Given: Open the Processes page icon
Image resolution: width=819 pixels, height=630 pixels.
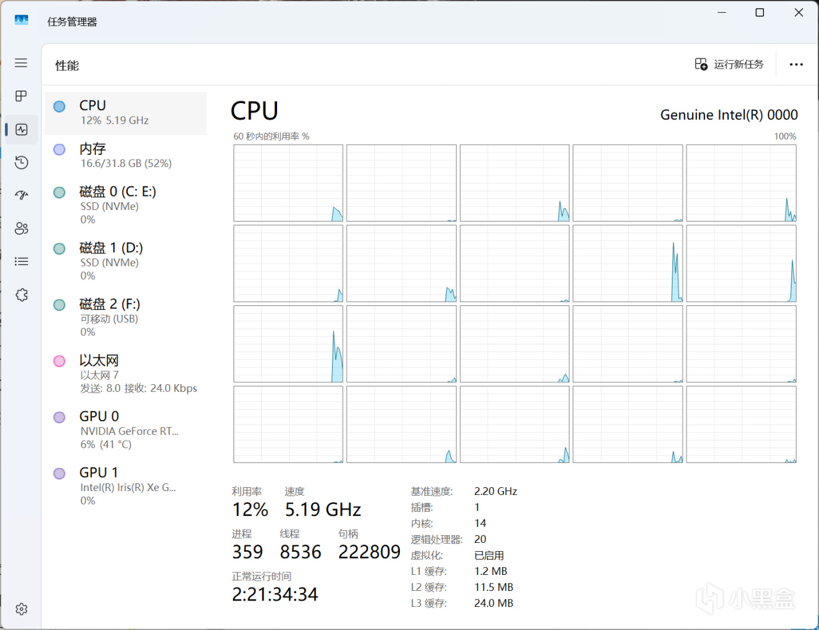Looking at the screenshot, I should (21, 96).
